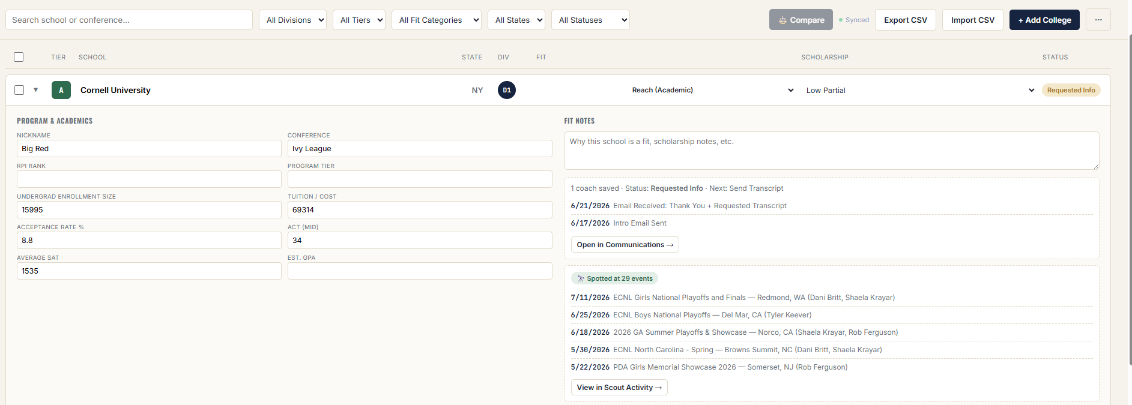Viewport: 1132px width, 405px height.
Task: Open the All Divisions filter dropdown
Action: (x=293, y=20)
